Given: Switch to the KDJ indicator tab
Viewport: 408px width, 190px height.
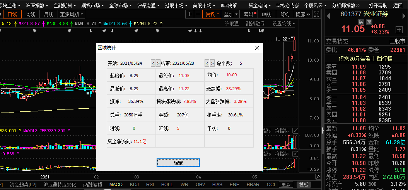Looking at the screenshot, I should click(134, 185).
